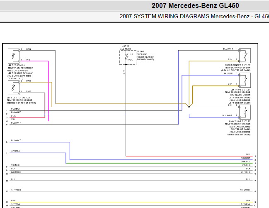Click the GRY/WHT label at right pin 8
Image resolution: width=269 pixels, height=208 pixels.
[x=245, y=190]
